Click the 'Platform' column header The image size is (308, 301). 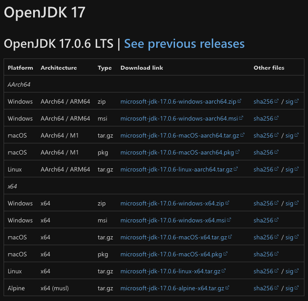[21, 68]
